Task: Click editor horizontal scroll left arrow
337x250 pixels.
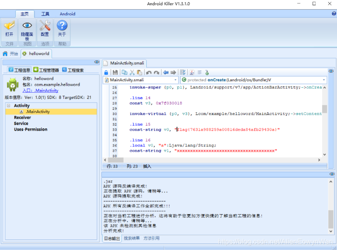Action: (105, 160)
